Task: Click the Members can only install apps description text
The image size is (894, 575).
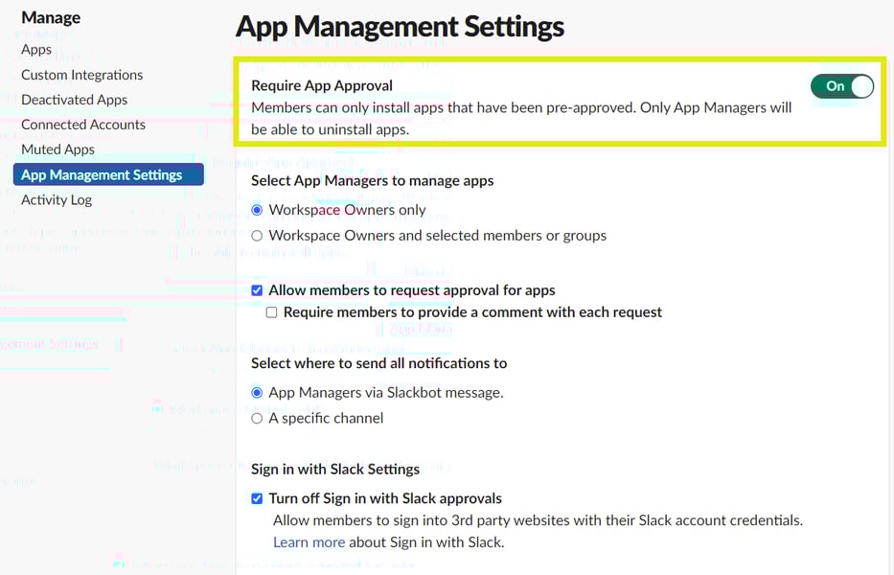Action: tap(521, 119)
